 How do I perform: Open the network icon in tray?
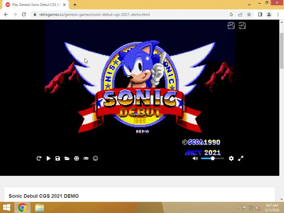click(x=251, y=208)
